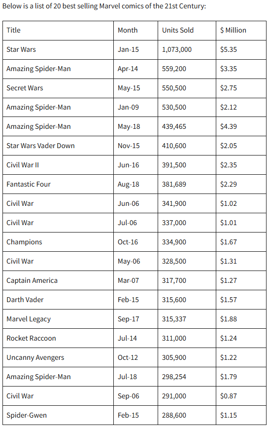268x427 pixels.
Task: Select the $4.39 revenue cell
Action: (241, 127)
